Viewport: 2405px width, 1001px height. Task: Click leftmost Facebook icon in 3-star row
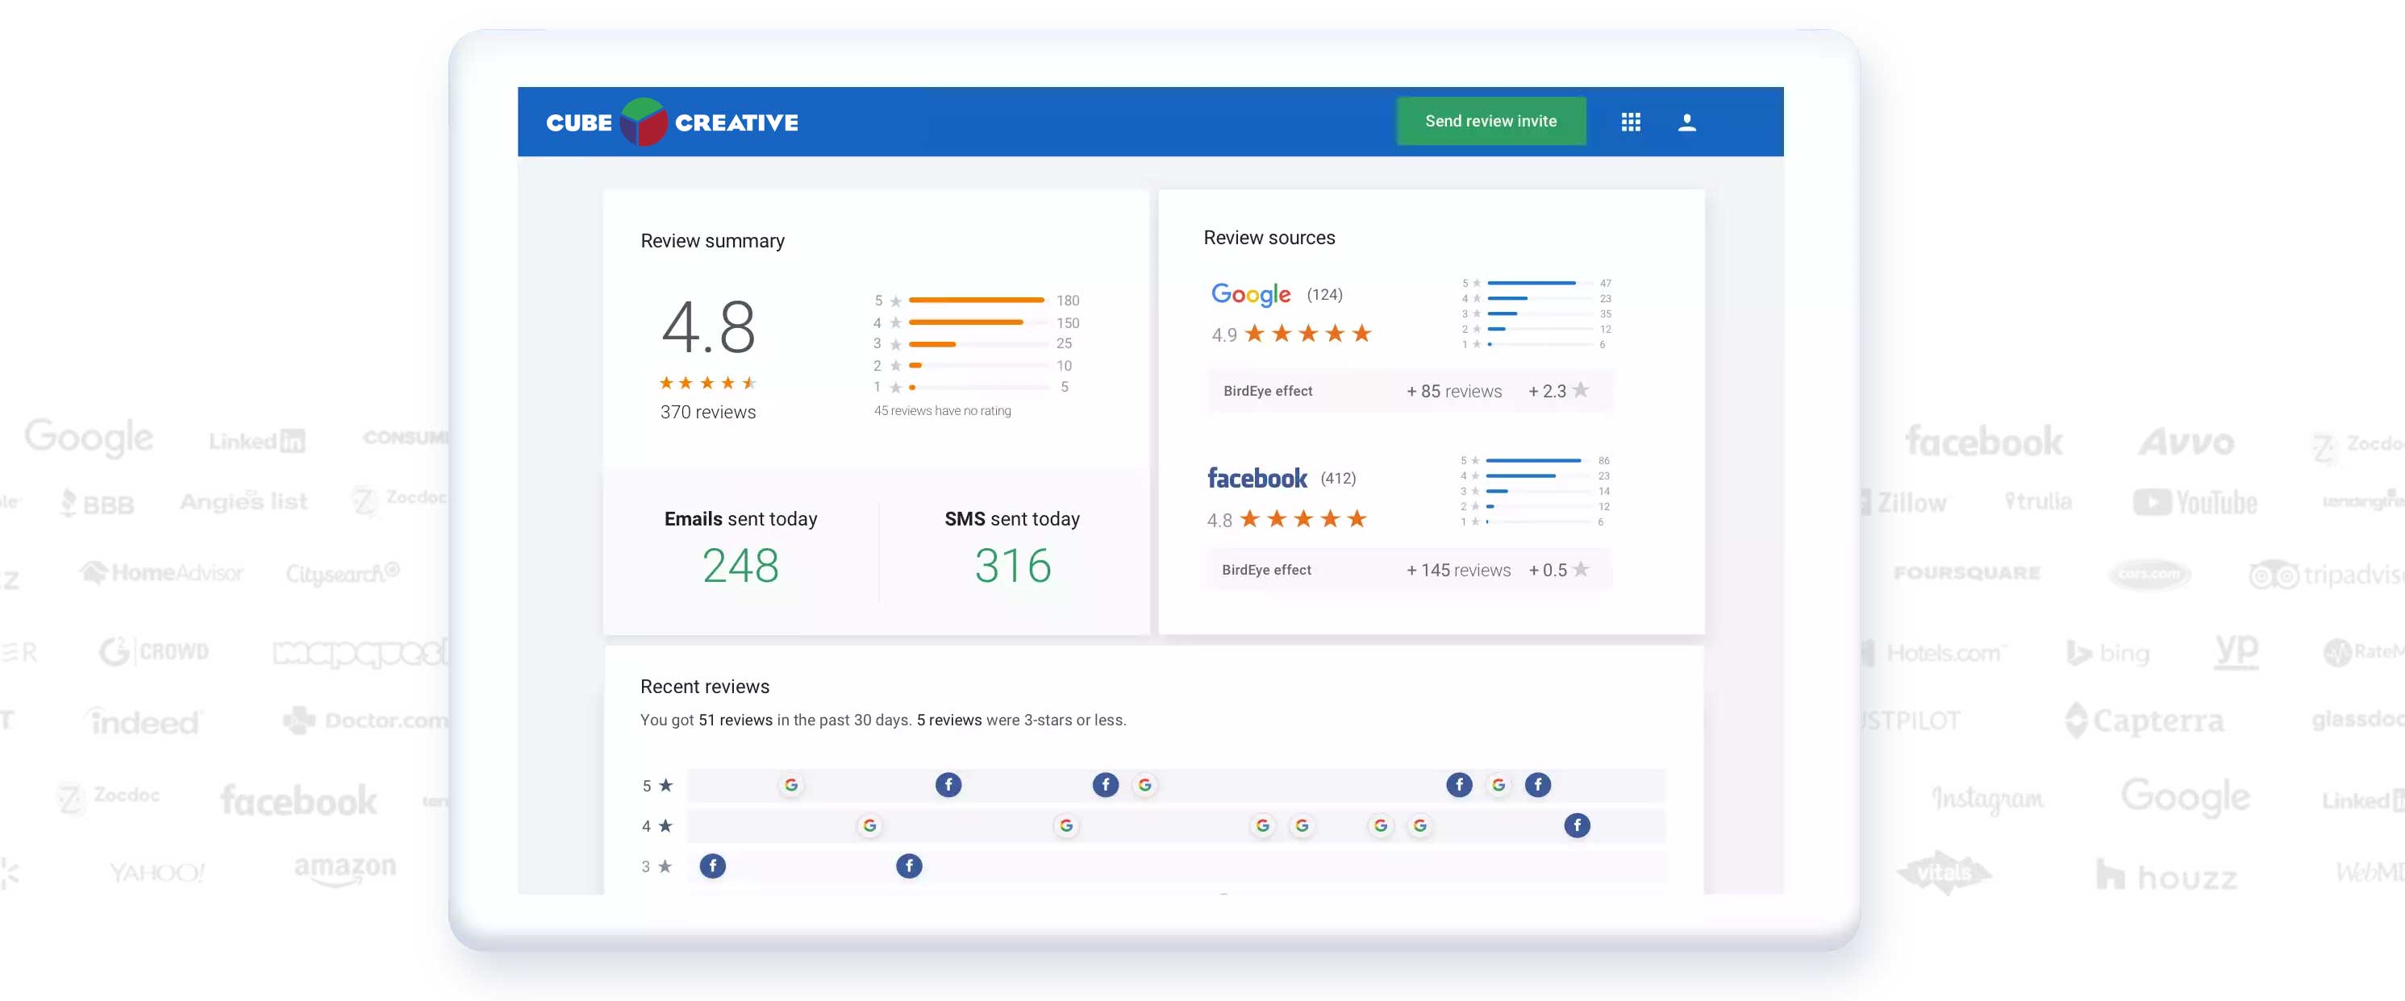(x=712, y=866)
